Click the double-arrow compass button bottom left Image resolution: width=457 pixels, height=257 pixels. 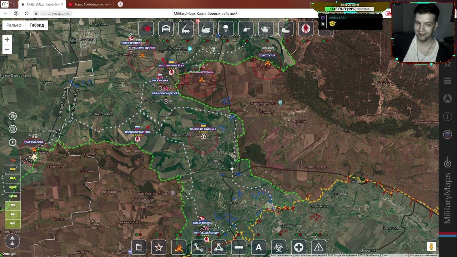coord(12,241)
